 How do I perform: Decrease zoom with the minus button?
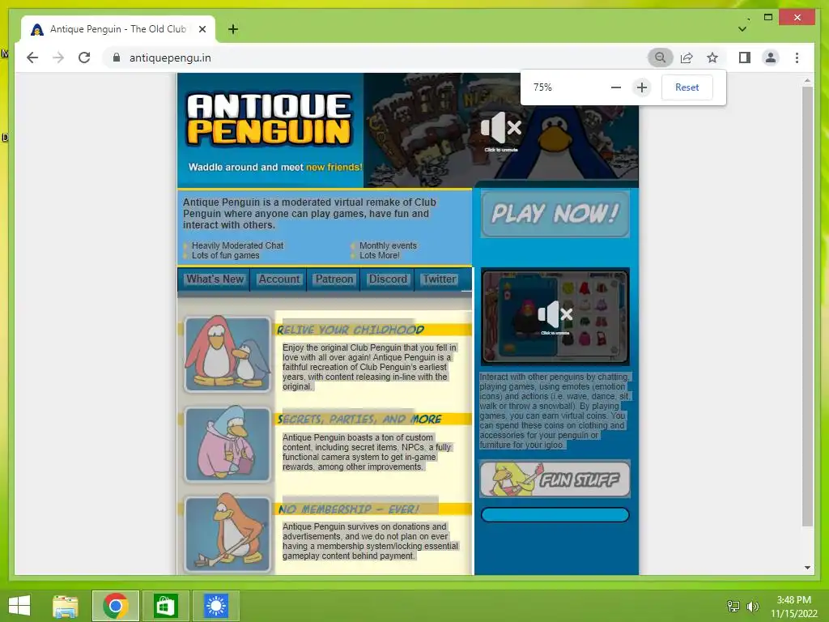(x=616, y=87)
